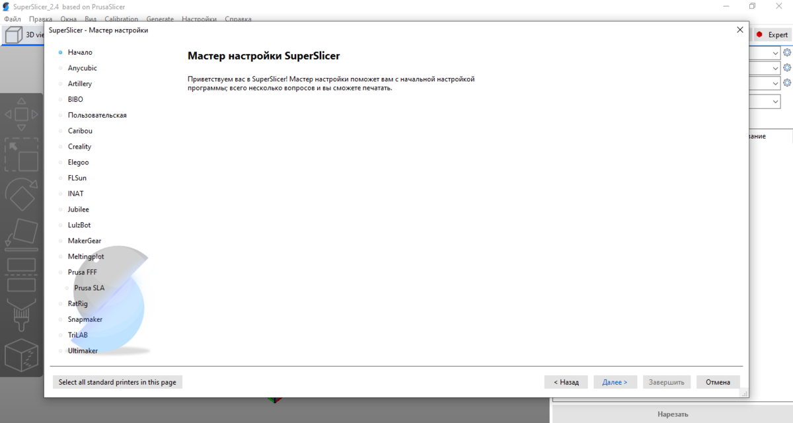Select the Cut tool in left toolbar
The height and width of the screenshot is (423, 793).
tap(21, 274)
